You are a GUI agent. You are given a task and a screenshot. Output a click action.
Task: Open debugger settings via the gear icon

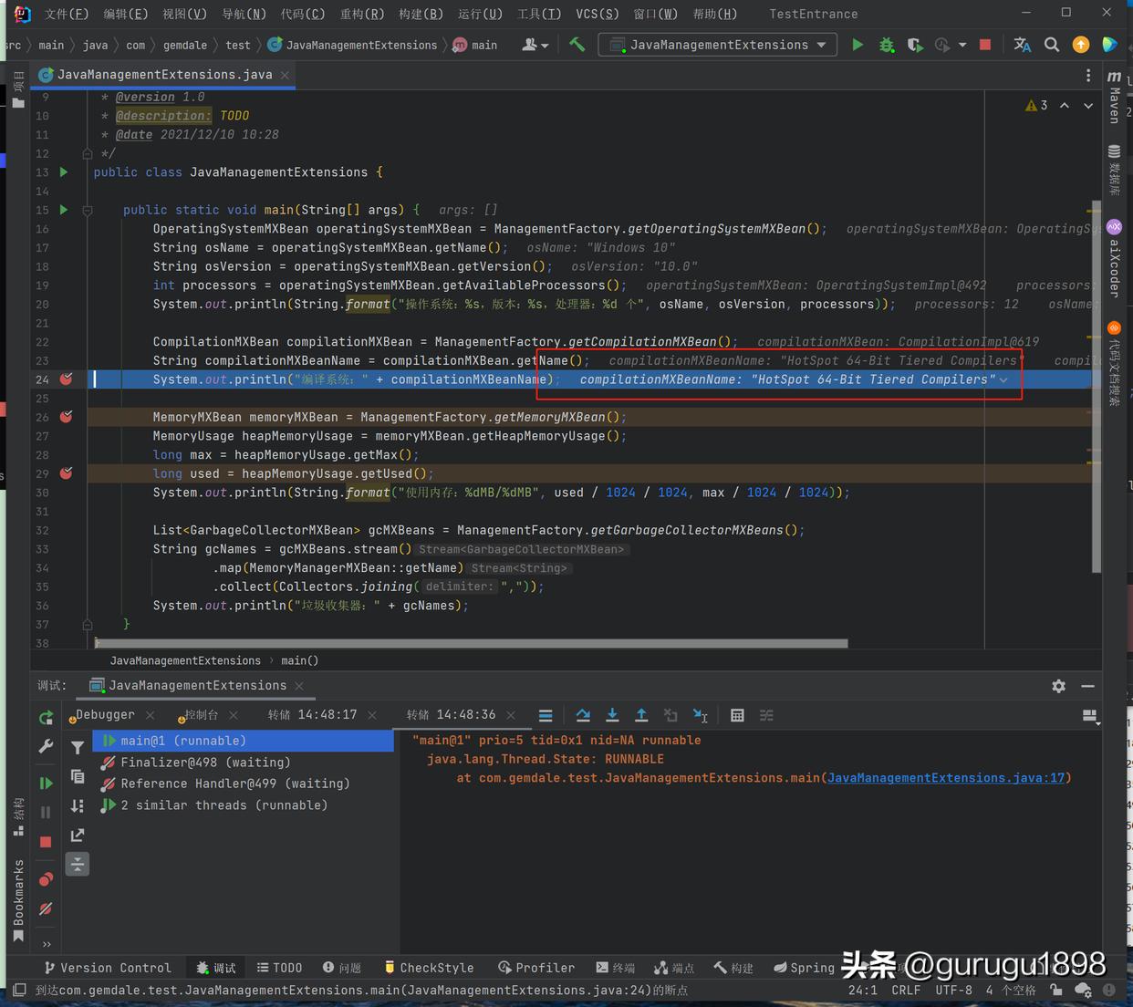click(1058, 685)
